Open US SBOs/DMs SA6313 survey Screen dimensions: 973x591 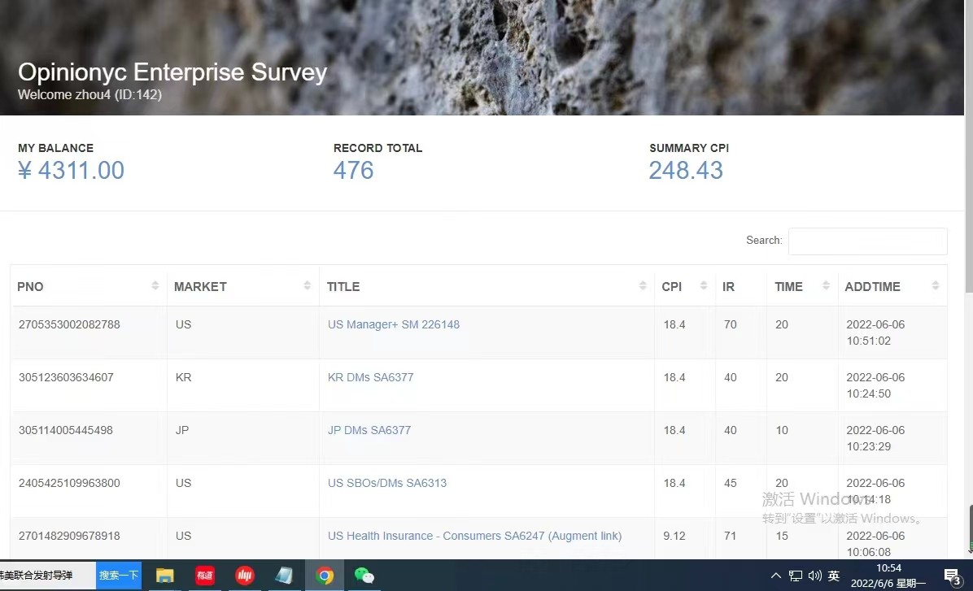tap(386, 483)
